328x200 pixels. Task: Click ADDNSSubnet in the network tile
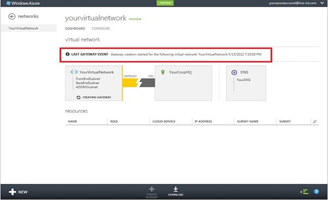[86, 87]
